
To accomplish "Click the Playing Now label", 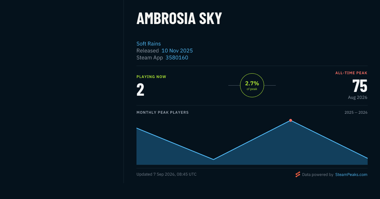I will click(x=151, y=77).
